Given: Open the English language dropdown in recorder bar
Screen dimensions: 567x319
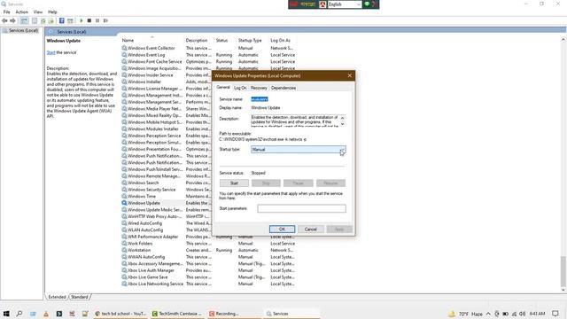Looking at the screenshot, I should pyautogui.click(x=345, y=4).
